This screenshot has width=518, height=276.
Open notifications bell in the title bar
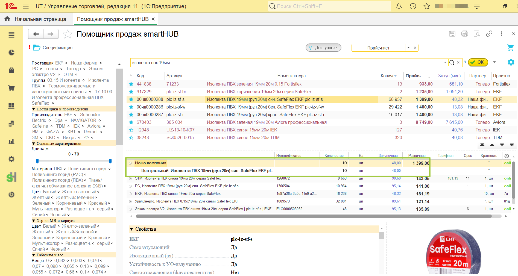399,6
